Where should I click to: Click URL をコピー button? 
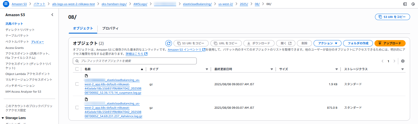point(226,43)
